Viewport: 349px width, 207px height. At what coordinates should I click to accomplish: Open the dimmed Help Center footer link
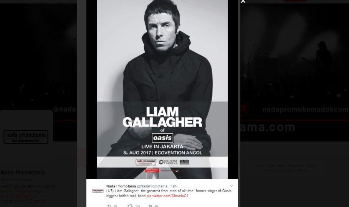pos(296,166)
